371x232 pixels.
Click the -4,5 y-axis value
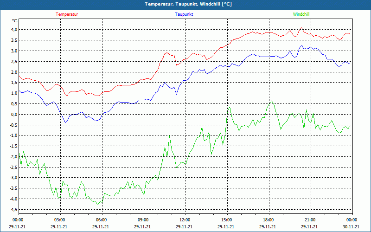click(x=13, y=210)
